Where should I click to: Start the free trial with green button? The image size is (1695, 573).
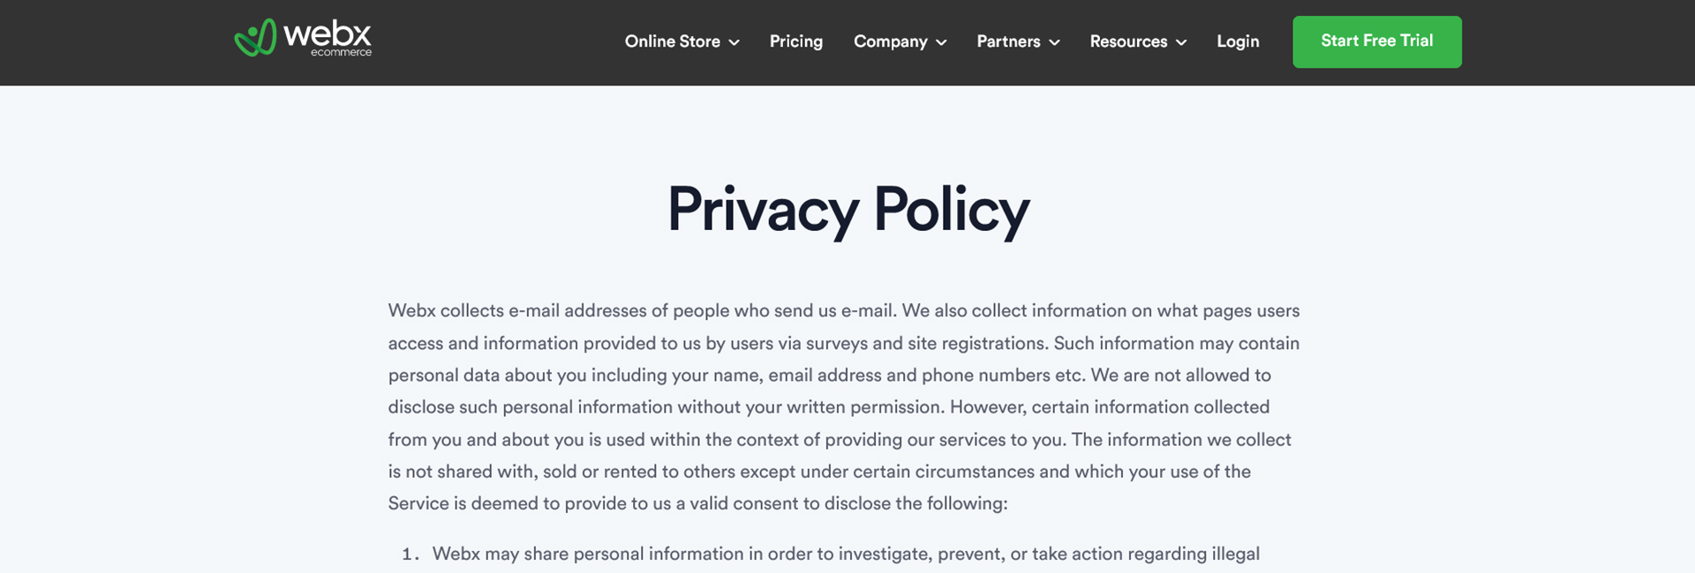point(1376,41)
